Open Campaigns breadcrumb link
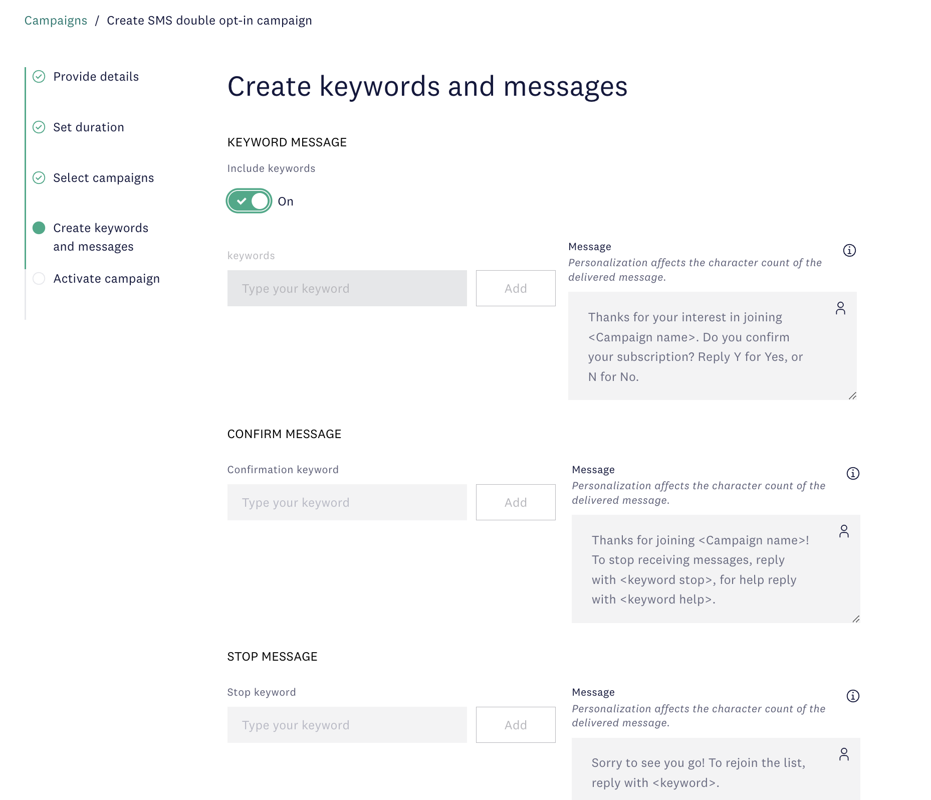The image size is (931, 800). (x=56, y=21)
